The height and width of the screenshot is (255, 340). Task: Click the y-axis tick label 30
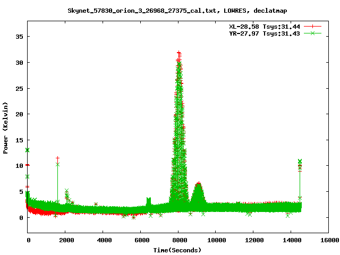click(x=19, y=63)
